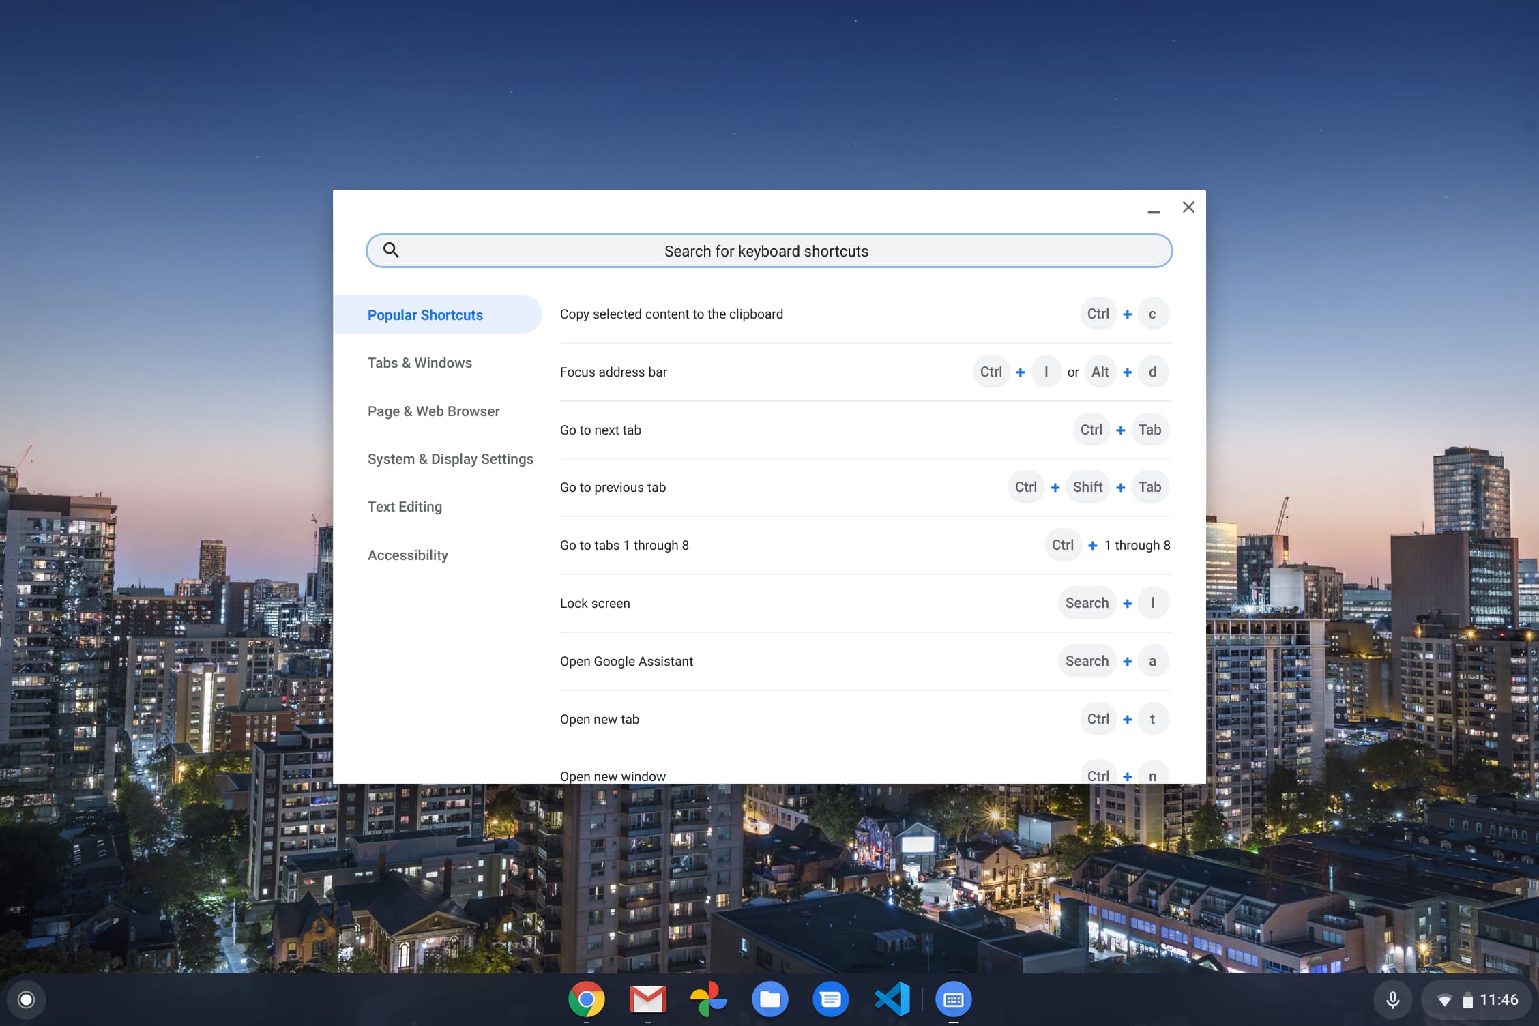Click the 'a' key chip in Google Assistant row
Viewport: 1539px width, 1026px height.
(1153, 661)
